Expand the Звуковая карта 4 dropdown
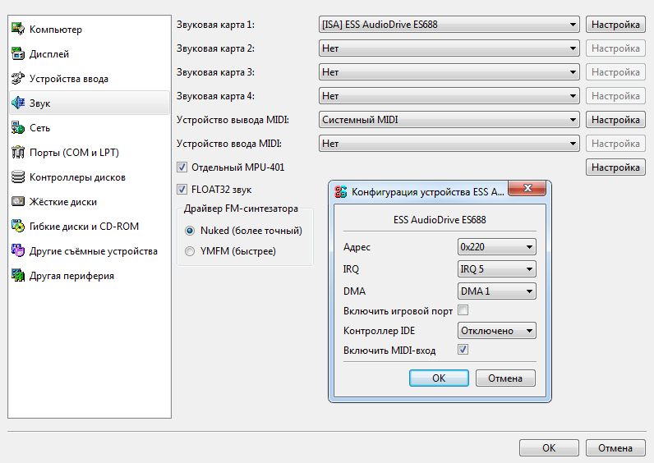This screenshot has height=463, width=654. tap(449, 96)
